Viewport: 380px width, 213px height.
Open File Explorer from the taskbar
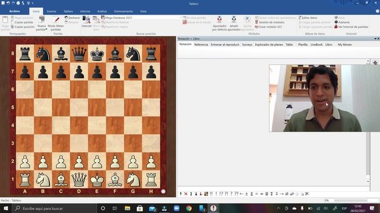click(x=128, y=208)
